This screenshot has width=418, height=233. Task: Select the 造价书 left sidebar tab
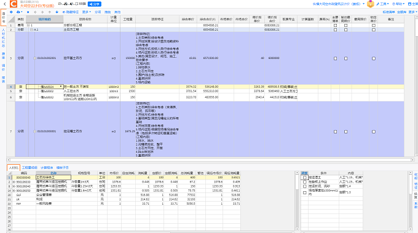[4, 17]
